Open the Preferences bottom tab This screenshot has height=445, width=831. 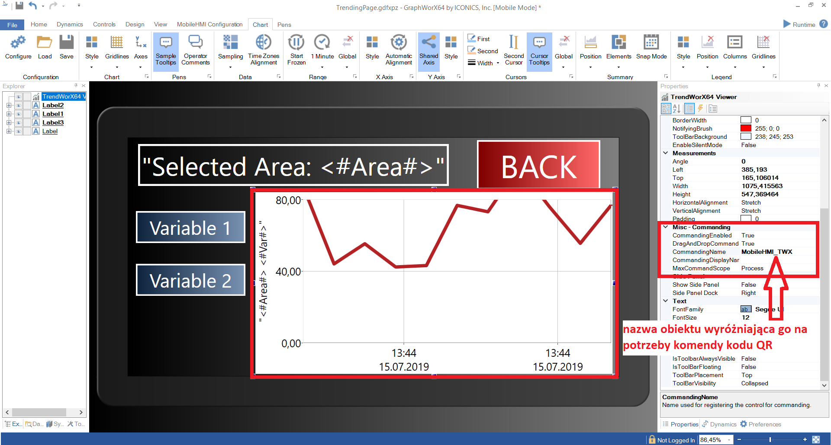point(760,424)
